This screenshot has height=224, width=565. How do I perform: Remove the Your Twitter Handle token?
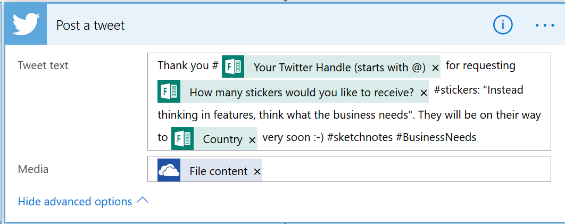(435, 68)
